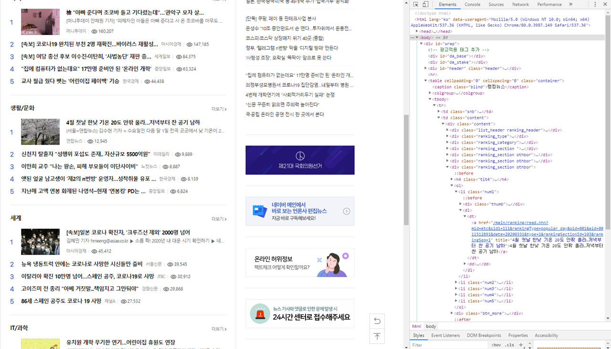Open the Event Listeners pane tab
Screen dimensions: 611x349
pos(445,335)
